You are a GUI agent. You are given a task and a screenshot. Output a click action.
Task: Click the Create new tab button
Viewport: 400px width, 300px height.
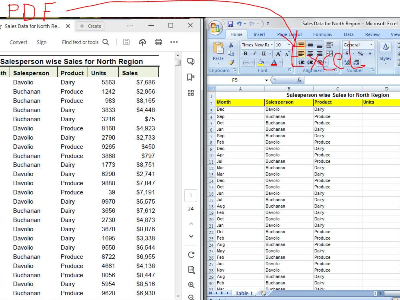[x=90, y=26]
